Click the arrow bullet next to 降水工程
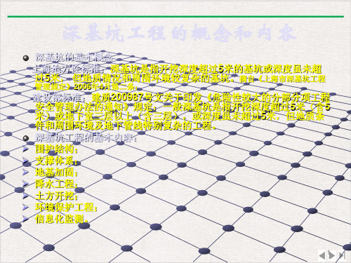The image size is (351, 263). pos(25,184)
